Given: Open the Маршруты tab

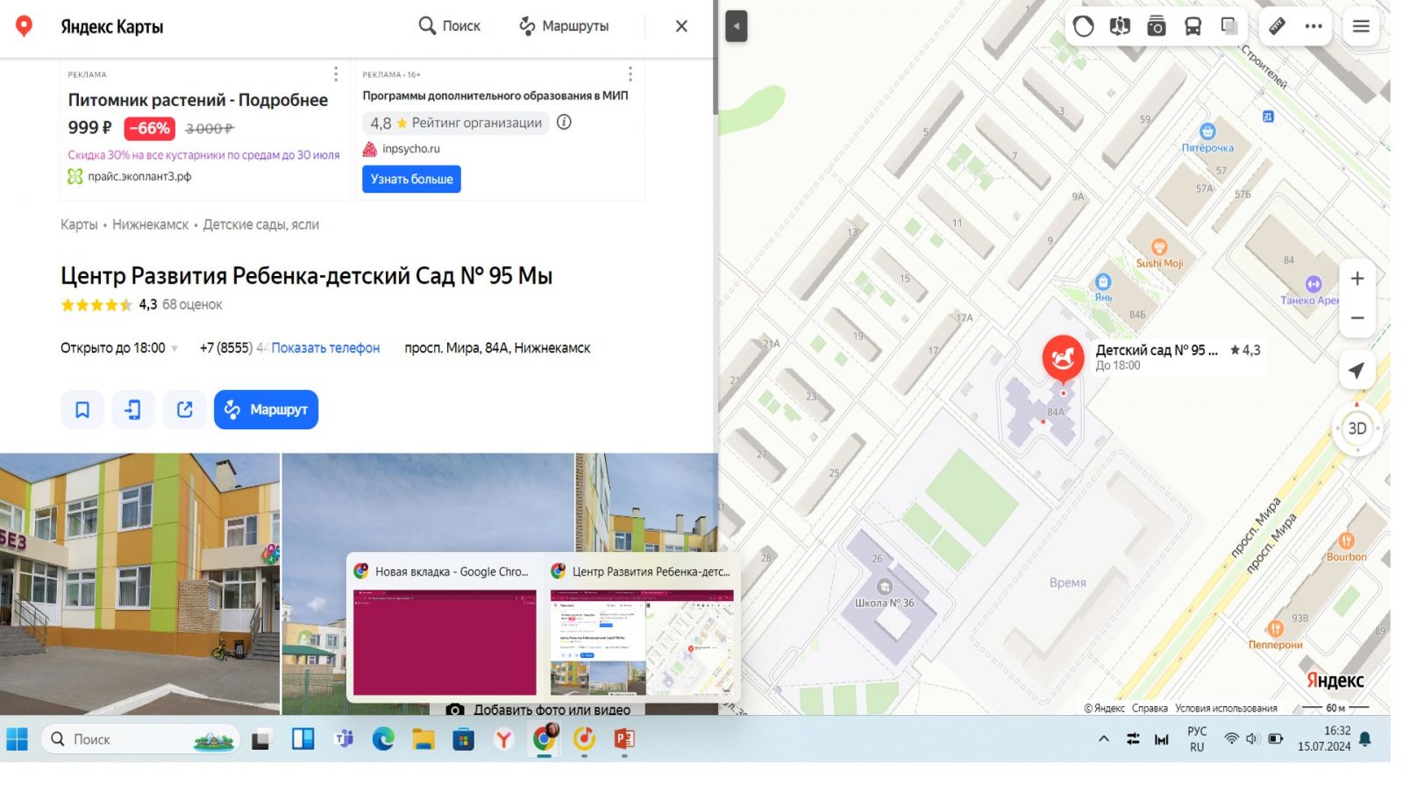Looking at the screenshot, I should coord(564,26).
